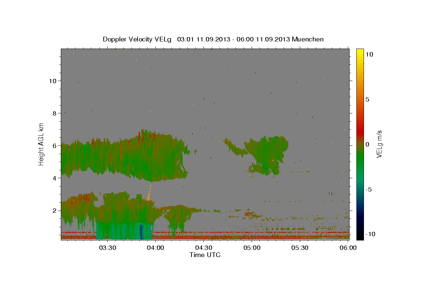This screenshot has width=432, height=288.
Task: Click the isolated cloud echo around 05:10
Action: click(x=267, y=155)
